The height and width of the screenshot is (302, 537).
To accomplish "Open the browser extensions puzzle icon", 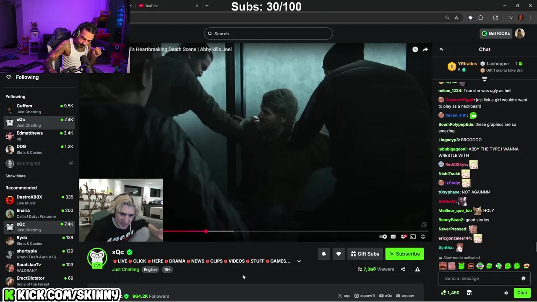I will (x=481, y=18).
